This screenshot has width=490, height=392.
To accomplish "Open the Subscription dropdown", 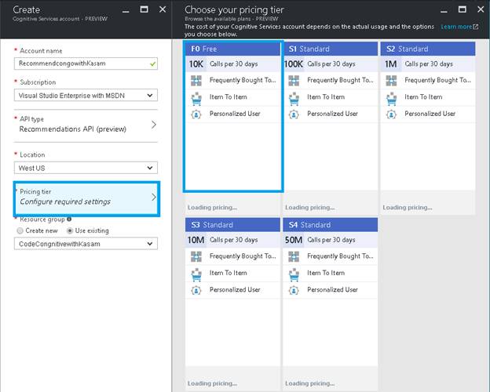I will point(86,96).
